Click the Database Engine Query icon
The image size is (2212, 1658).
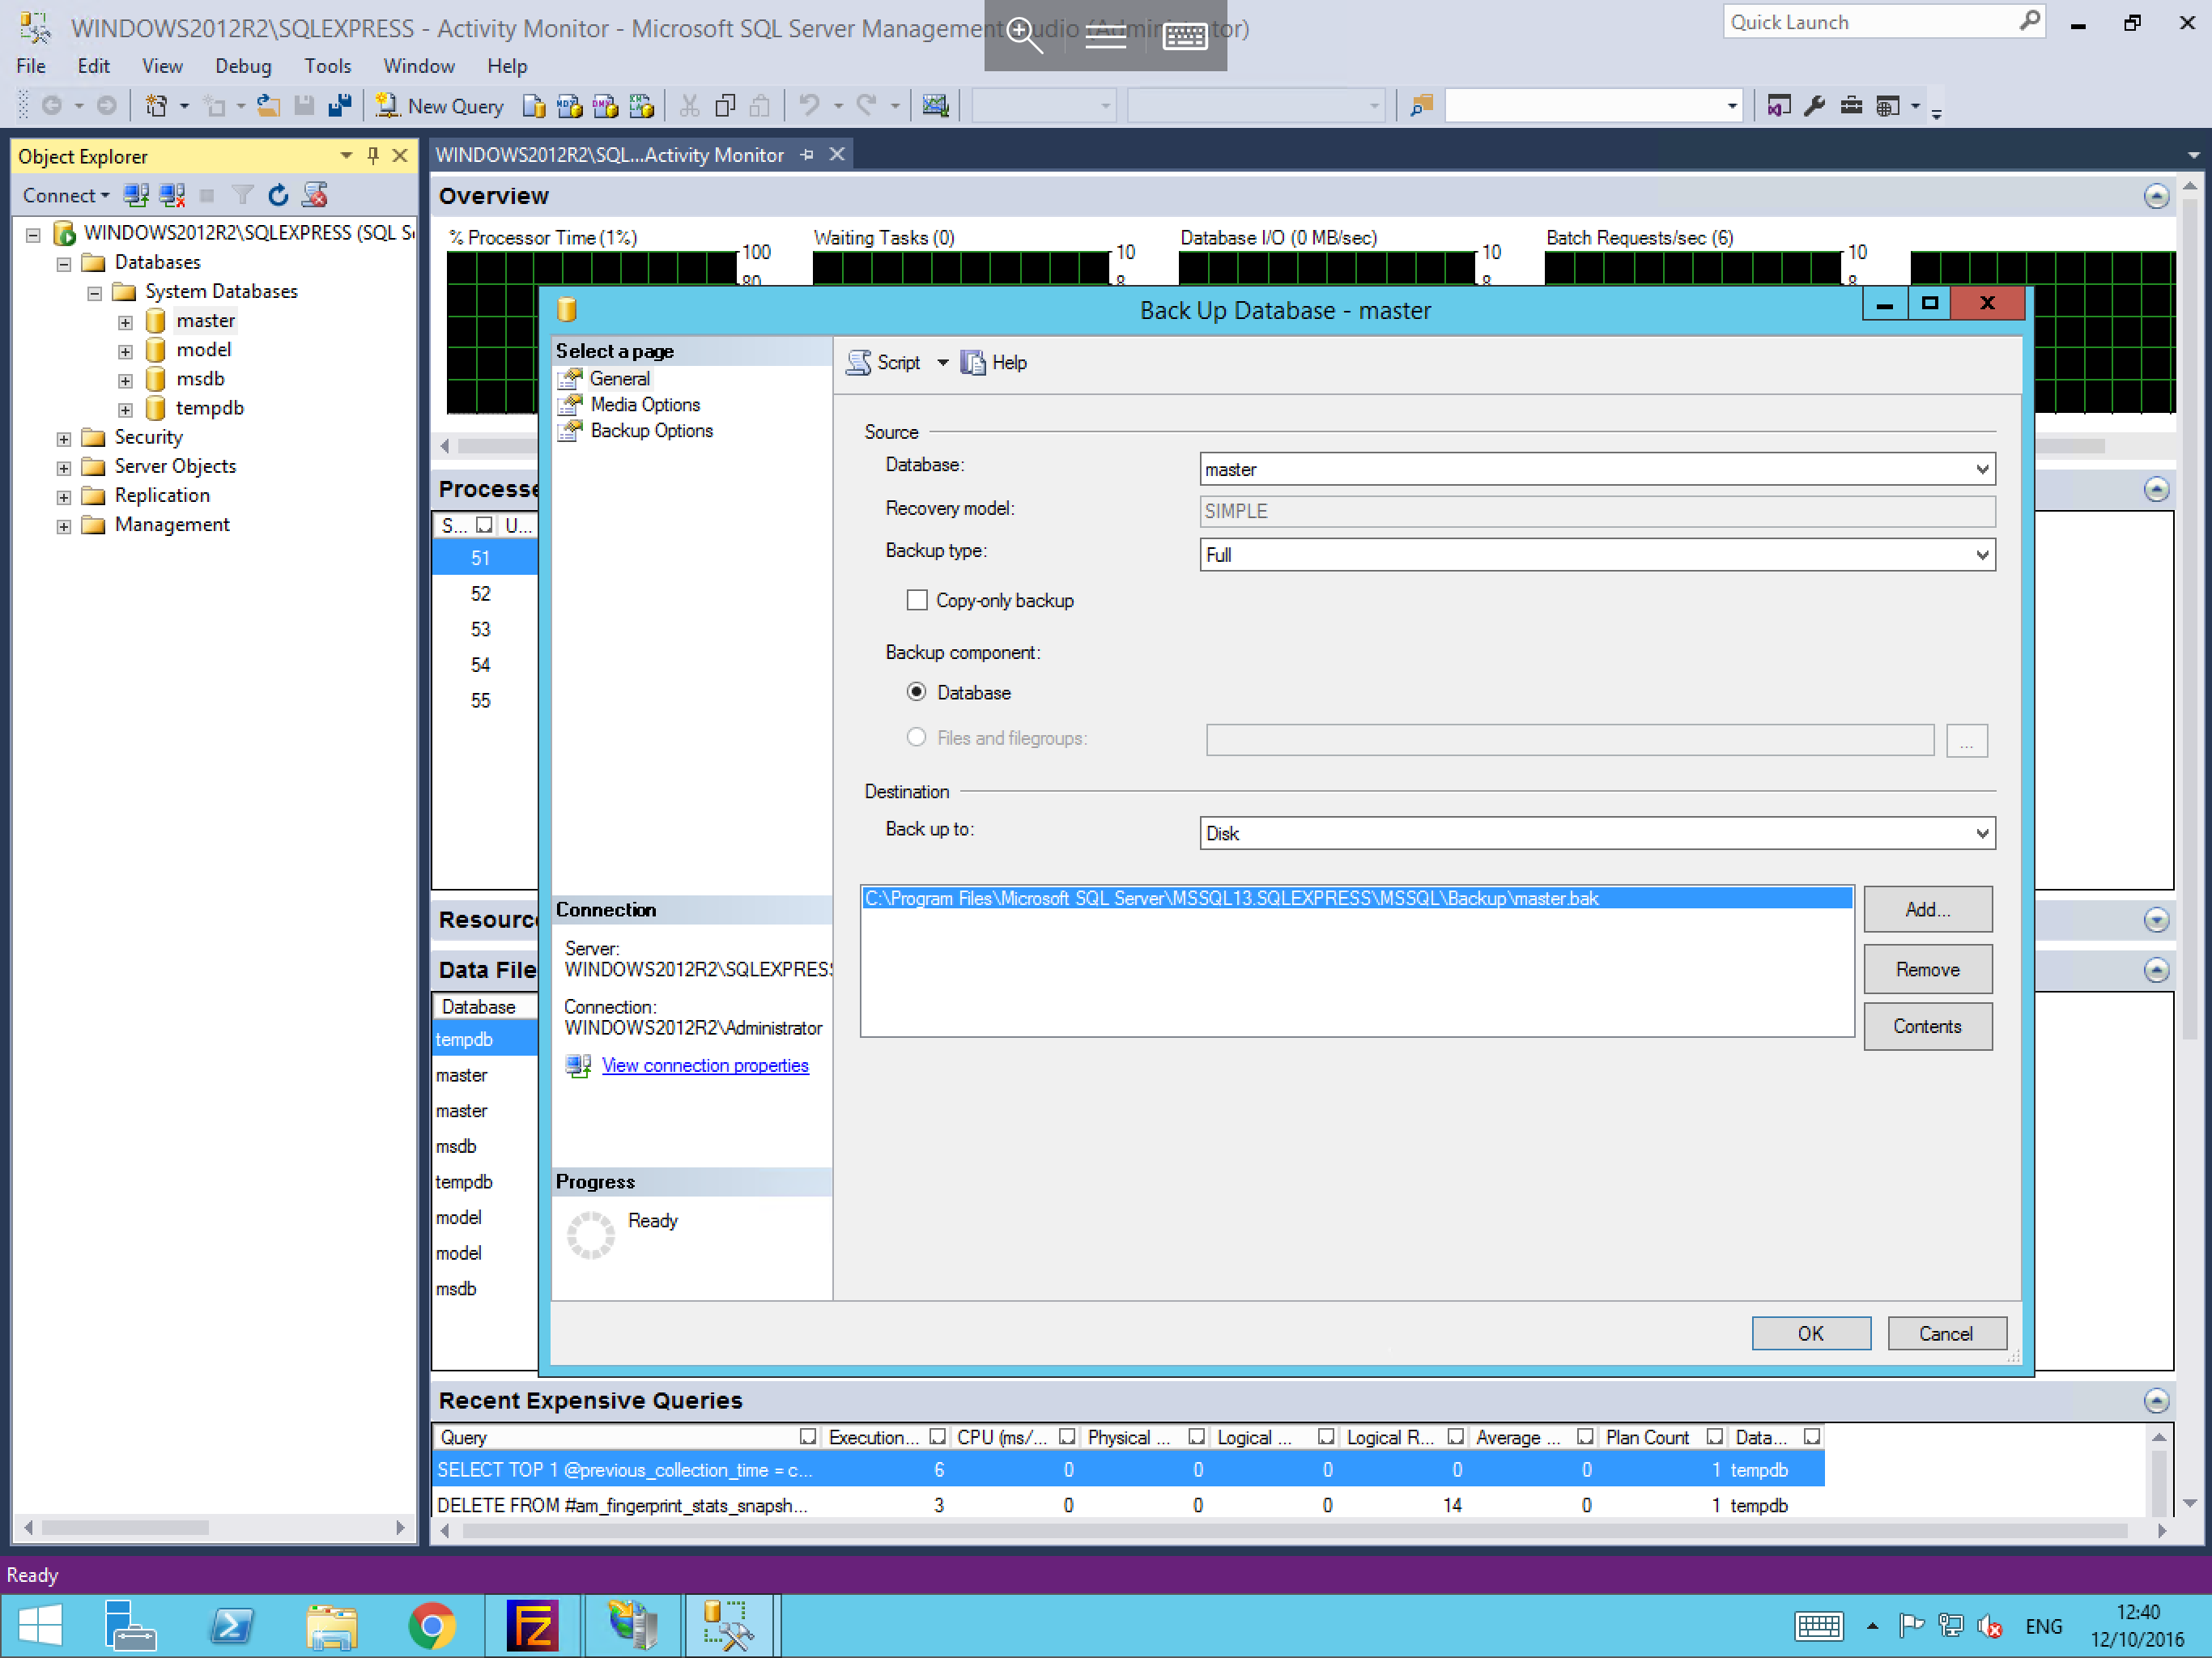tap(534, 106)
